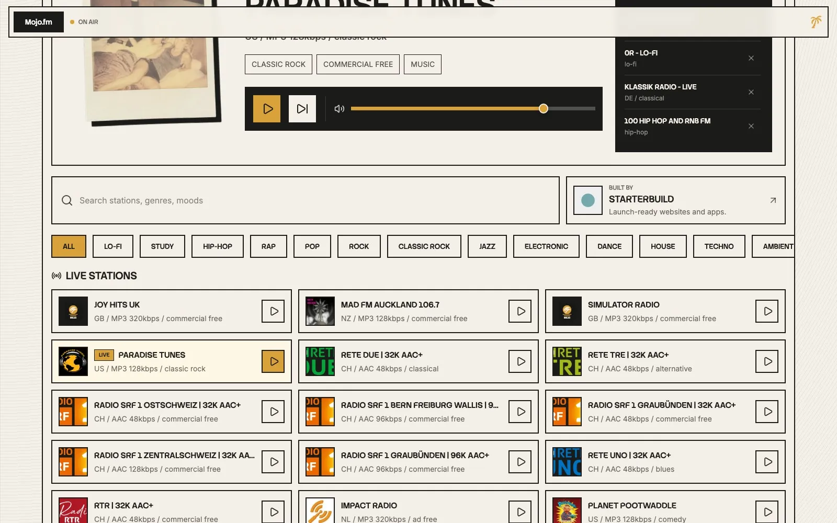
Task: Play Paradise Tunes from the station list
Action: 273,361
